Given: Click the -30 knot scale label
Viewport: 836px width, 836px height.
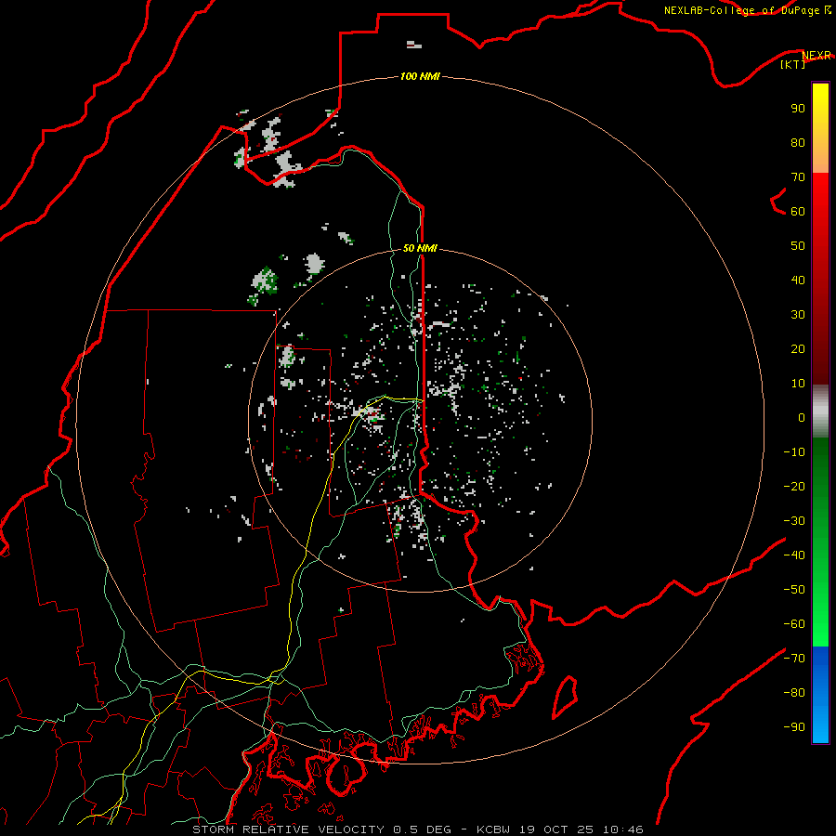Looking at the screenshot, I should [x=794, y=521].
